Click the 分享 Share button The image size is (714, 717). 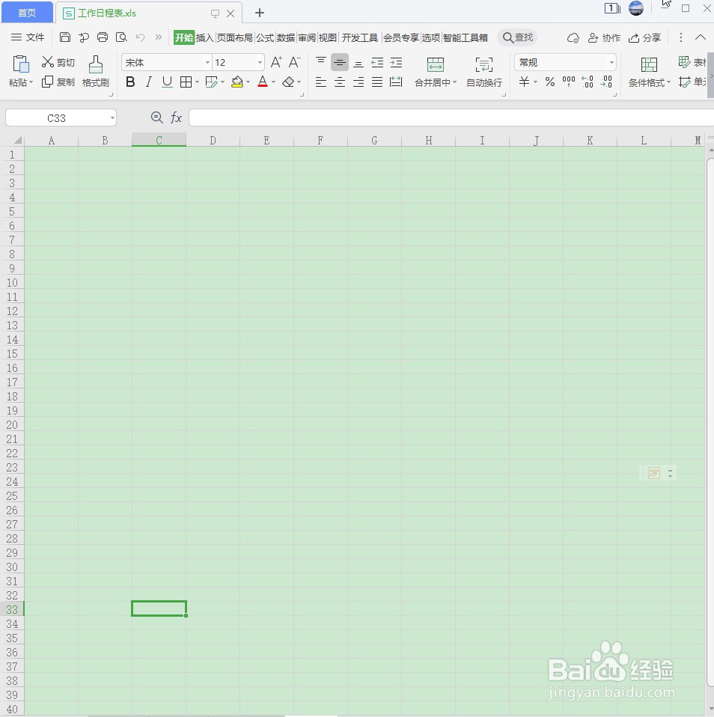(644, 37)
